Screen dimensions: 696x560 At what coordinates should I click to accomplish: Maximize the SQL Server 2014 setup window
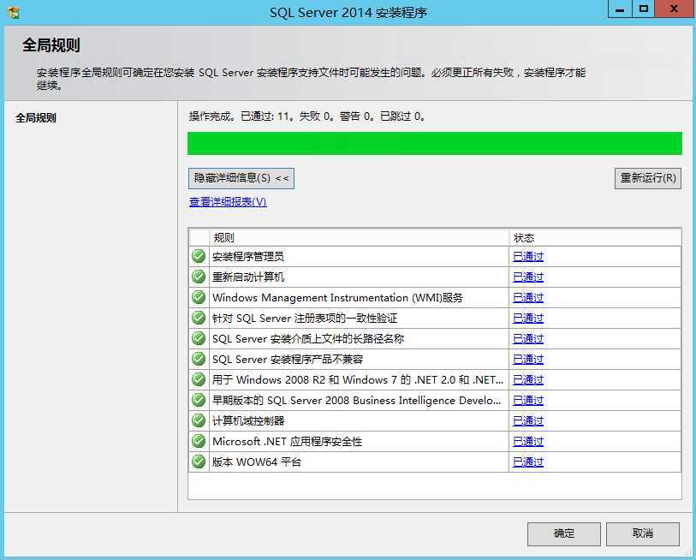click(643, 9)
